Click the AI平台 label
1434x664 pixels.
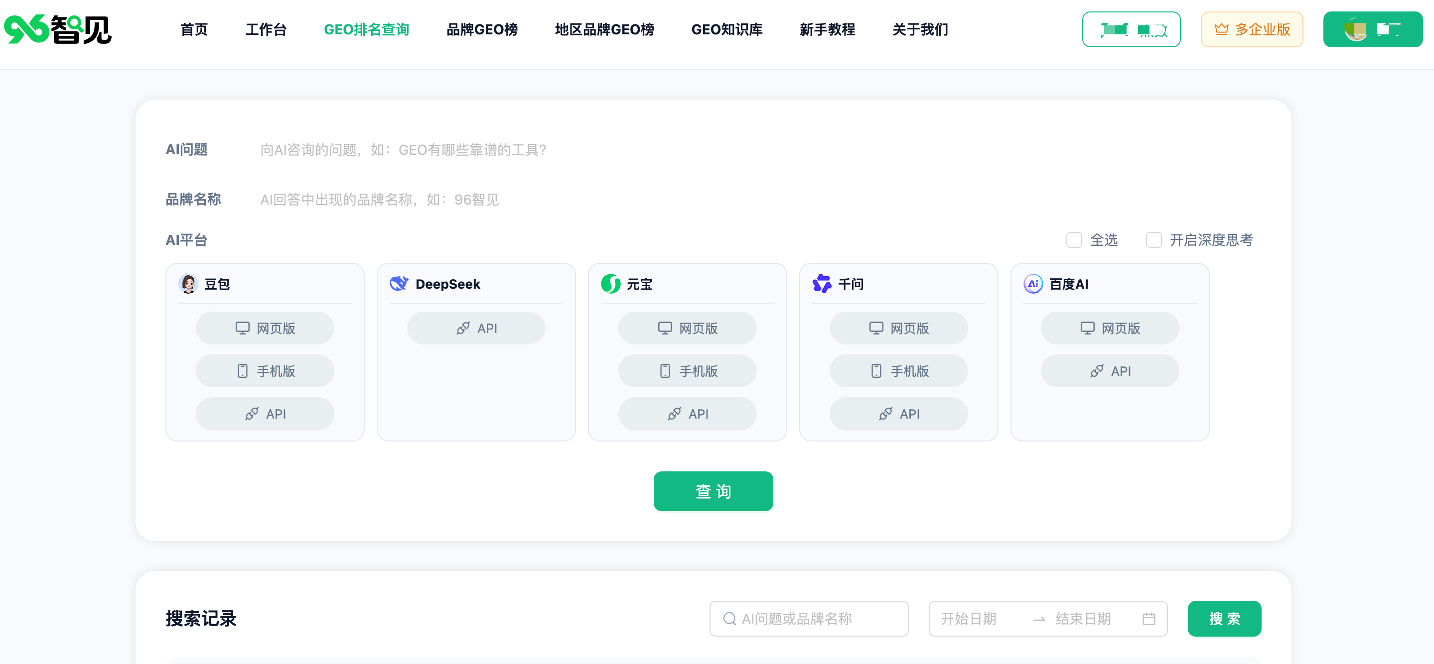[186, 240]
